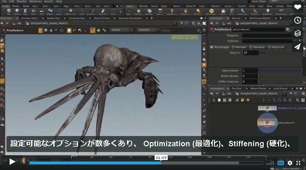
Task: Select the Torus shelf tool
Action: pos(33,12)
